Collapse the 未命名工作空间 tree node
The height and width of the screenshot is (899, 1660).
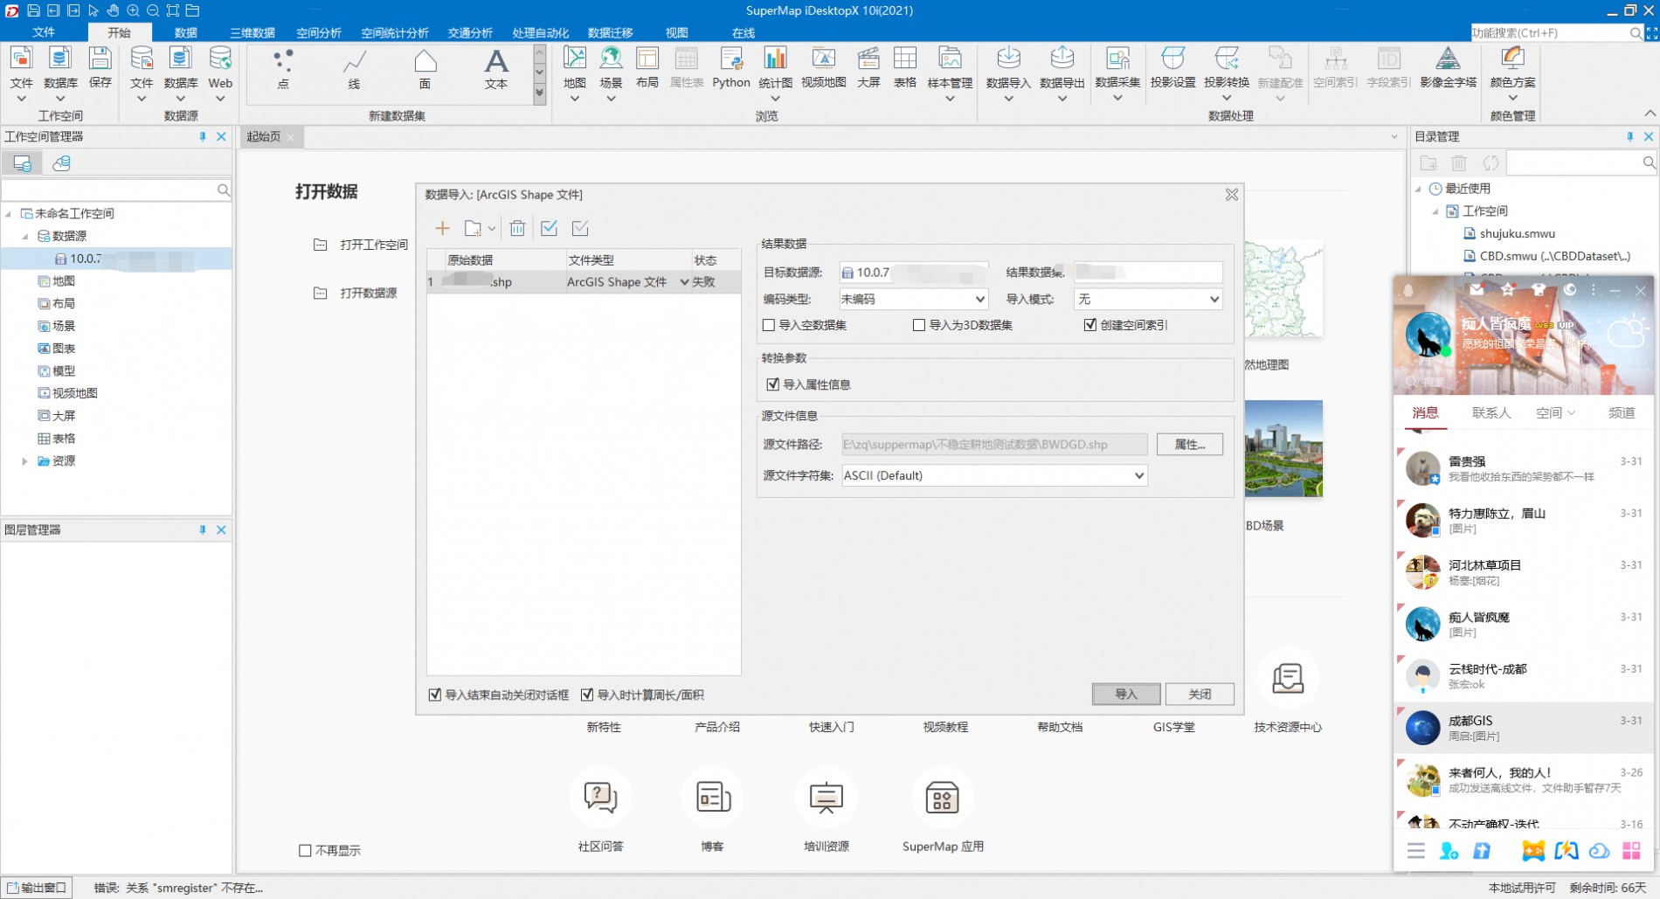click(x=9, y=213)
